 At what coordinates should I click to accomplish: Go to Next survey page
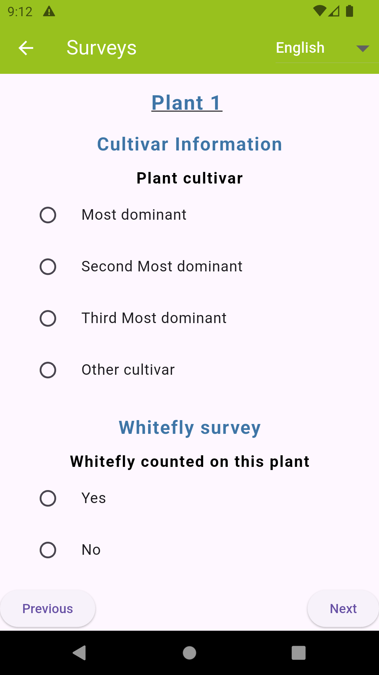343,609
